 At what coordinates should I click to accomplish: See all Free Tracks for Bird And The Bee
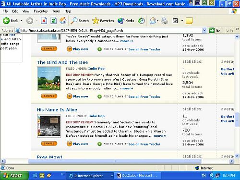tap(144, 96)
